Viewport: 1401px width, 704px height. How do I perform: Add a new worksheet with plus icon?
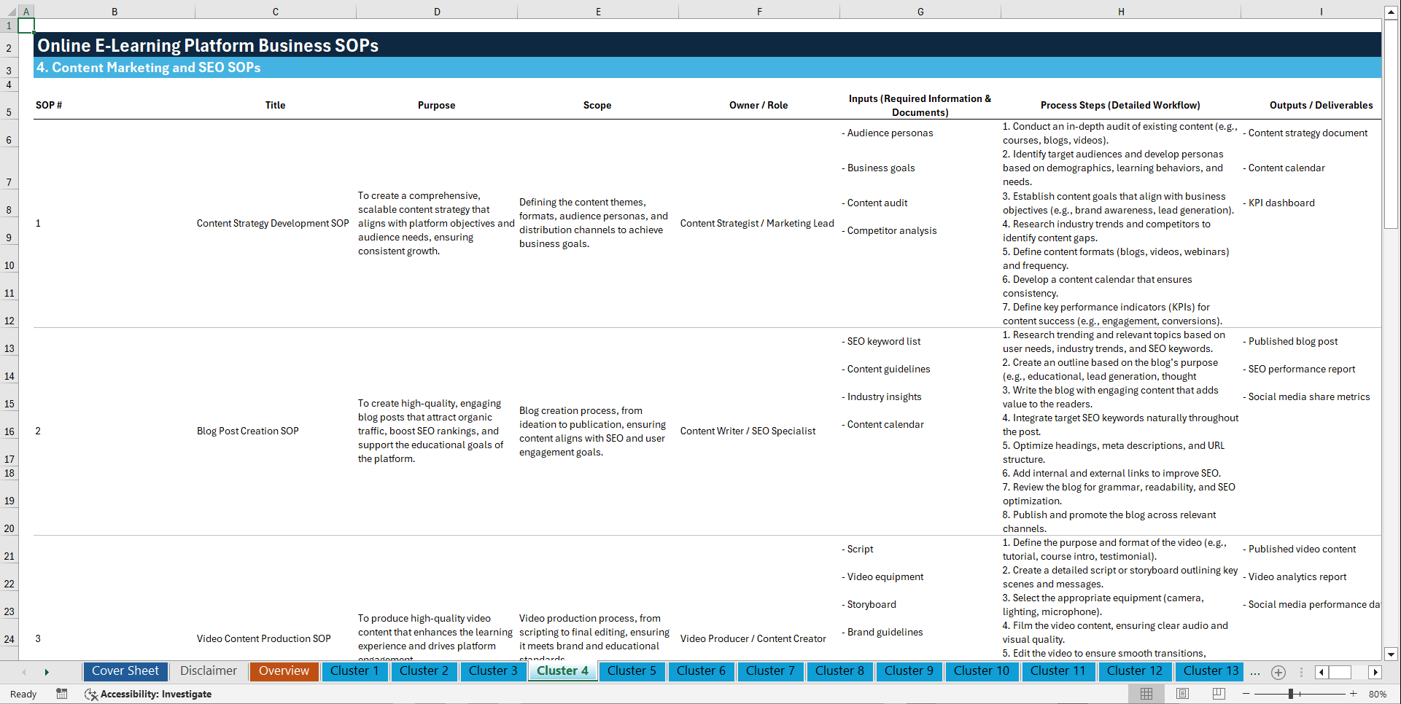click(x=1278, y=672)
